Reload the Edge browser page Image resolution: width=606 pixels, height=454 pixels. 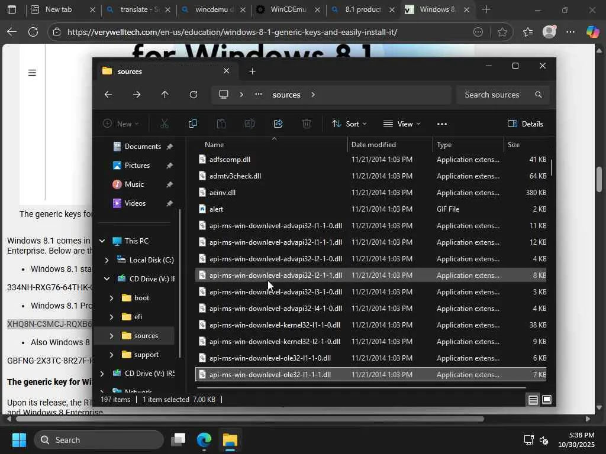click(33, 32)
